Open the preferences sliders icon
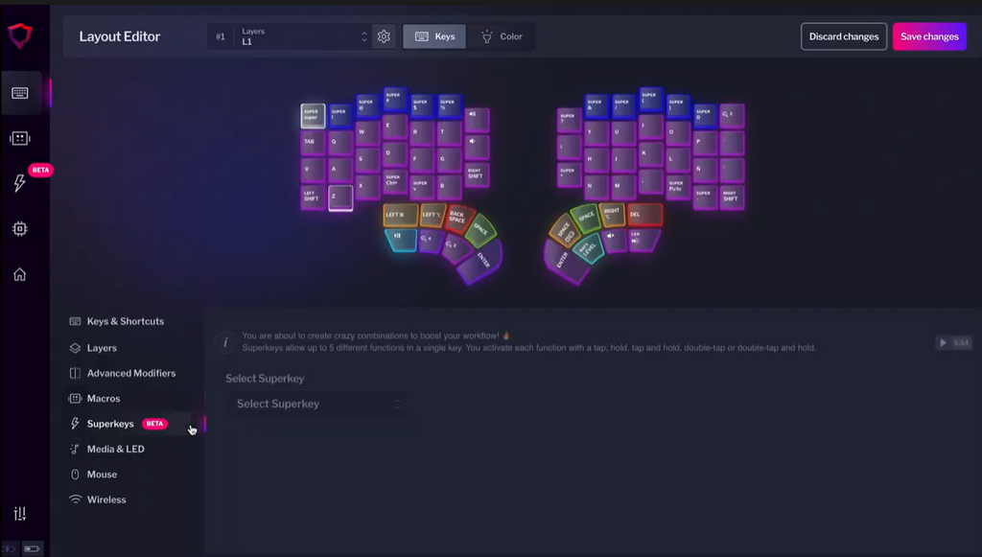The image size is (982, 557). tap(20, 514)
